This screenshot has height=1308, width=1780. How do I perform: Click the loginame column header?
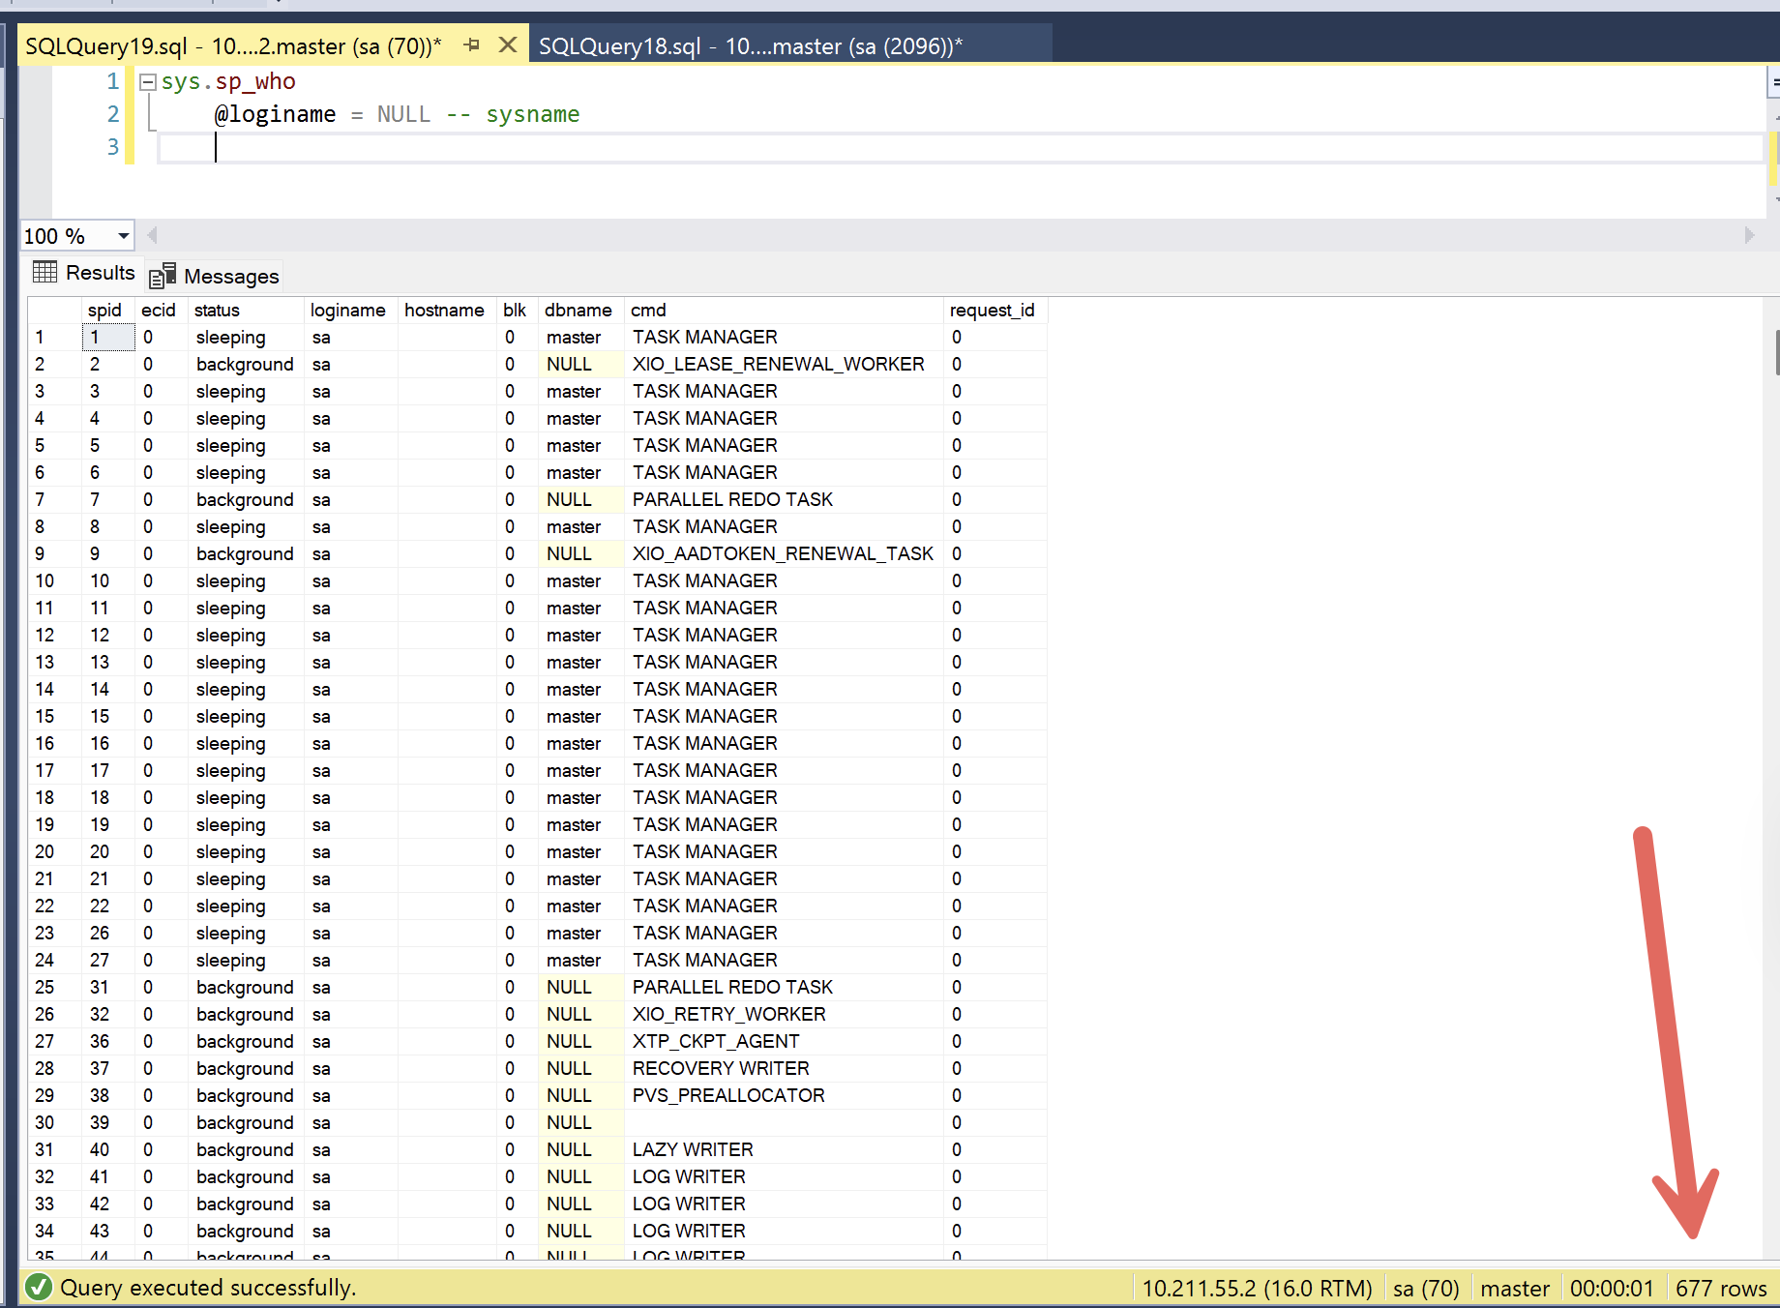347,310
